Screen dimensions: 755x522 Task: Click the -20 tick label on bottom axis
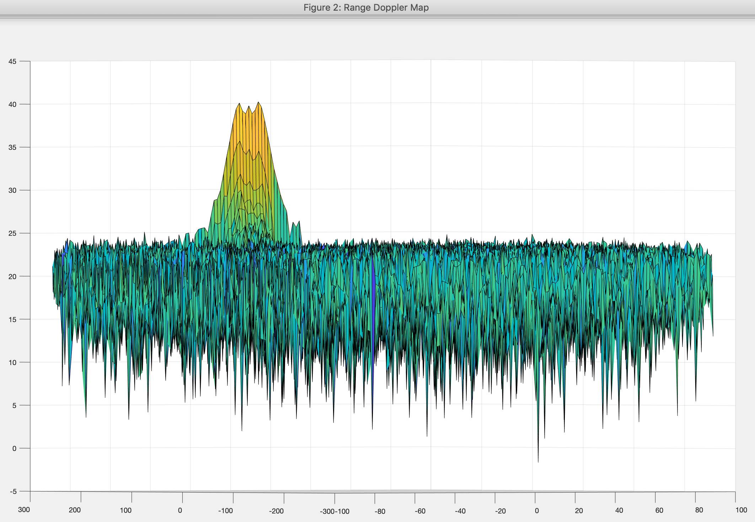[500, 511]
